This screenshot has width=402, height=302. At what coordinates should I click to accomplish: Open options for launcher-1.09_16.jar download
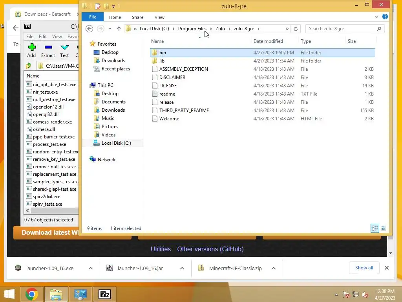pos(182,268)
